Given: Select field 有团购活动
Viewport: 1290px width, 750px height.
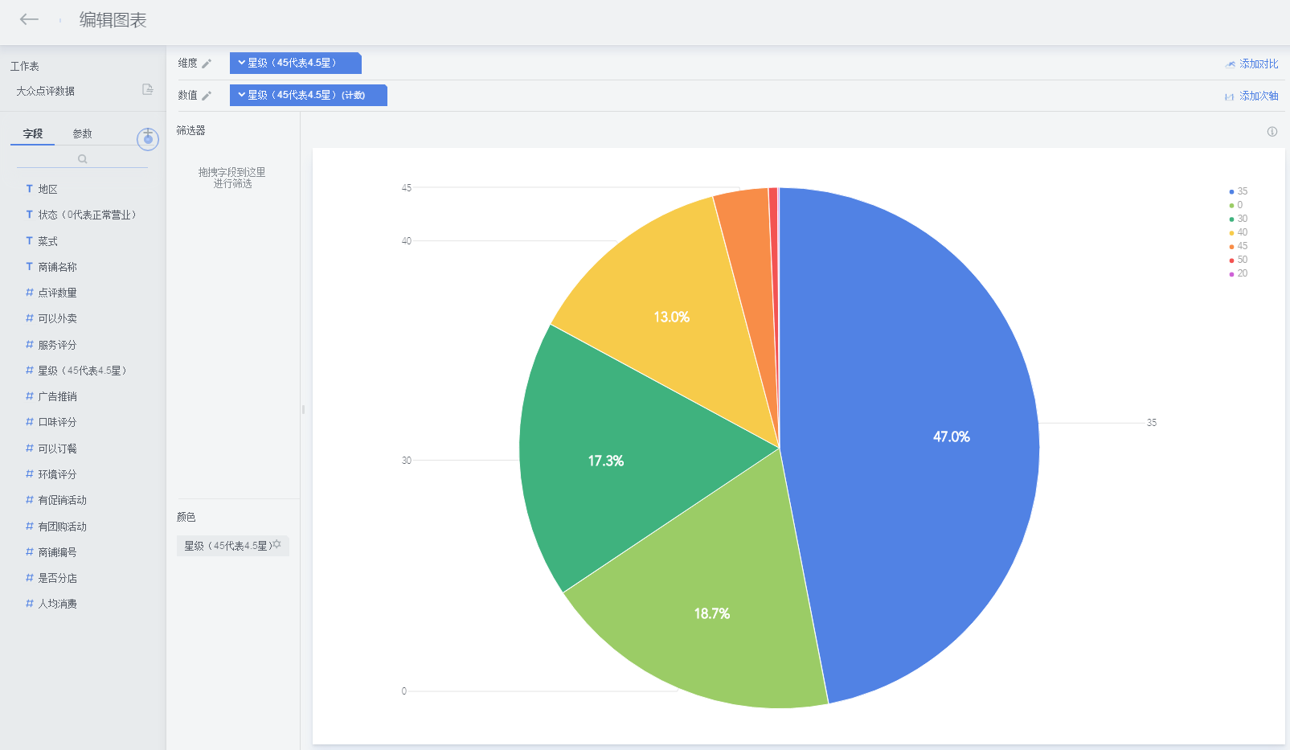Looking at the screenshot, I should (62, 527).
